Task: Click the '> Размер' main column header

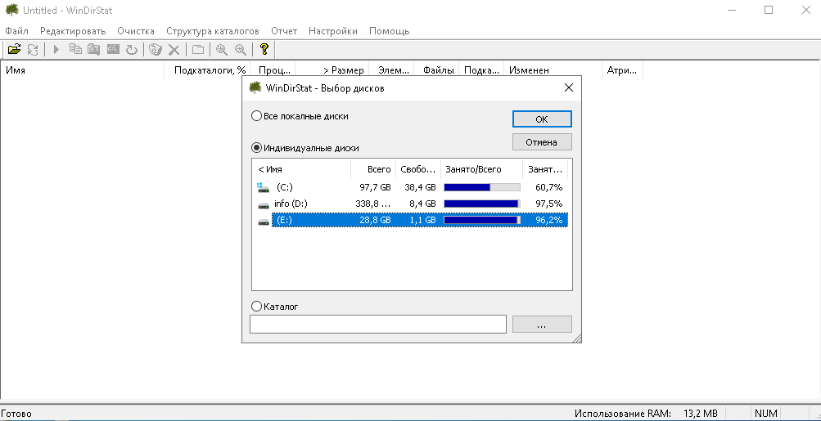Action: [332, 70]
